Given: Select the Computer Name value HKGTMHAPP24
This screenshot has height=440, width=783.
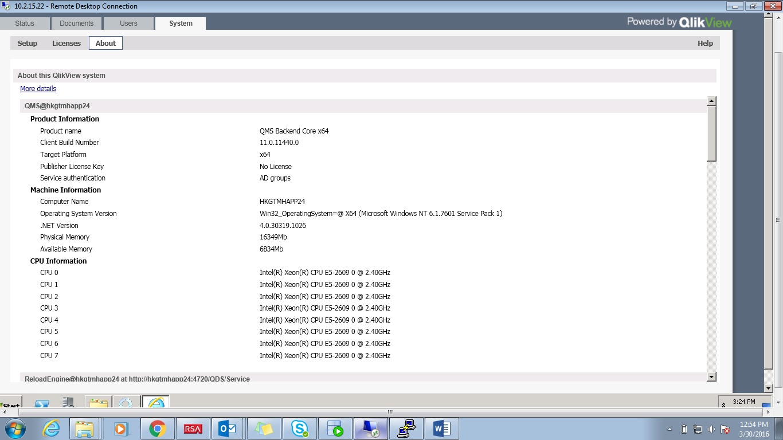Looking at the screenshot, I should pos(283,202).
